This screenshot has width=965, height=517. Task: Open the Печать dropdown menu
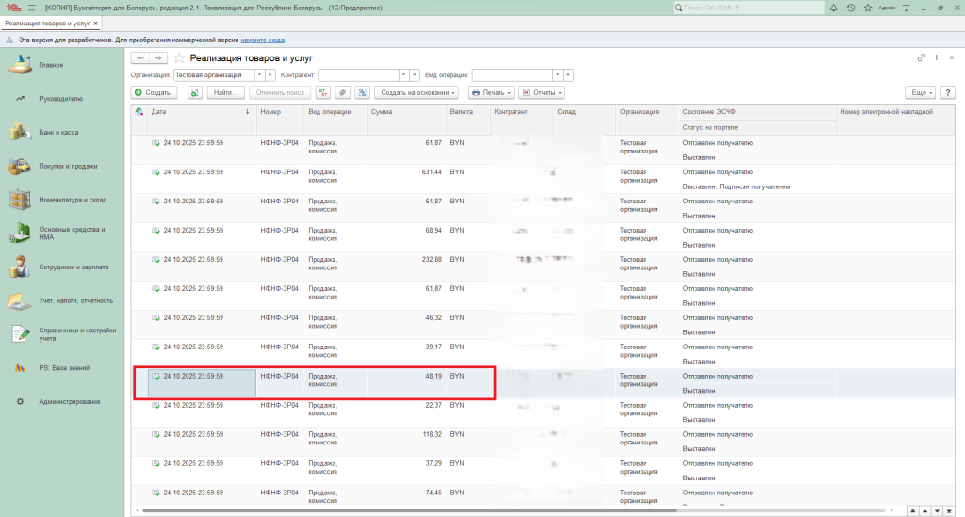click(x=493, y=93)
